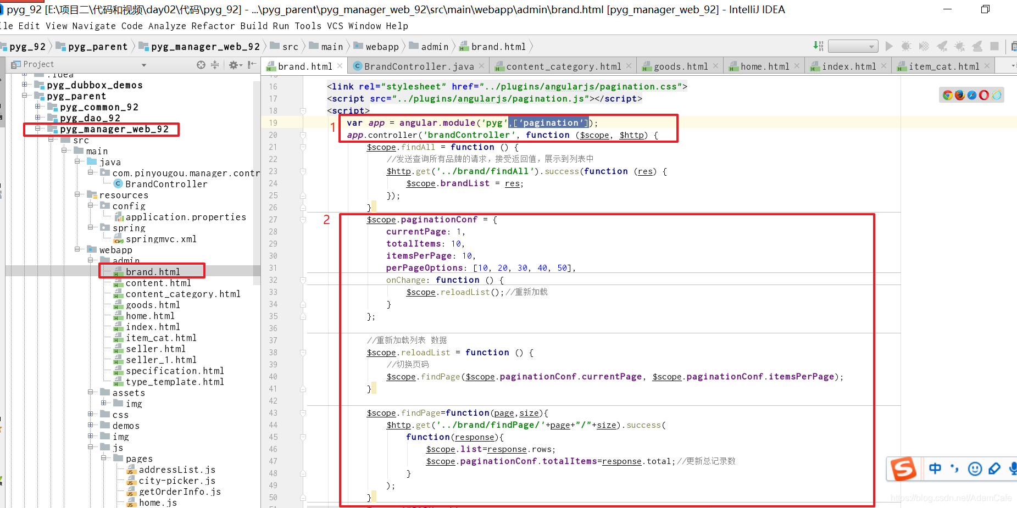Screen dimensions: 1017x508
Task: Show hidden editor tabs list
Action: 1013,66
